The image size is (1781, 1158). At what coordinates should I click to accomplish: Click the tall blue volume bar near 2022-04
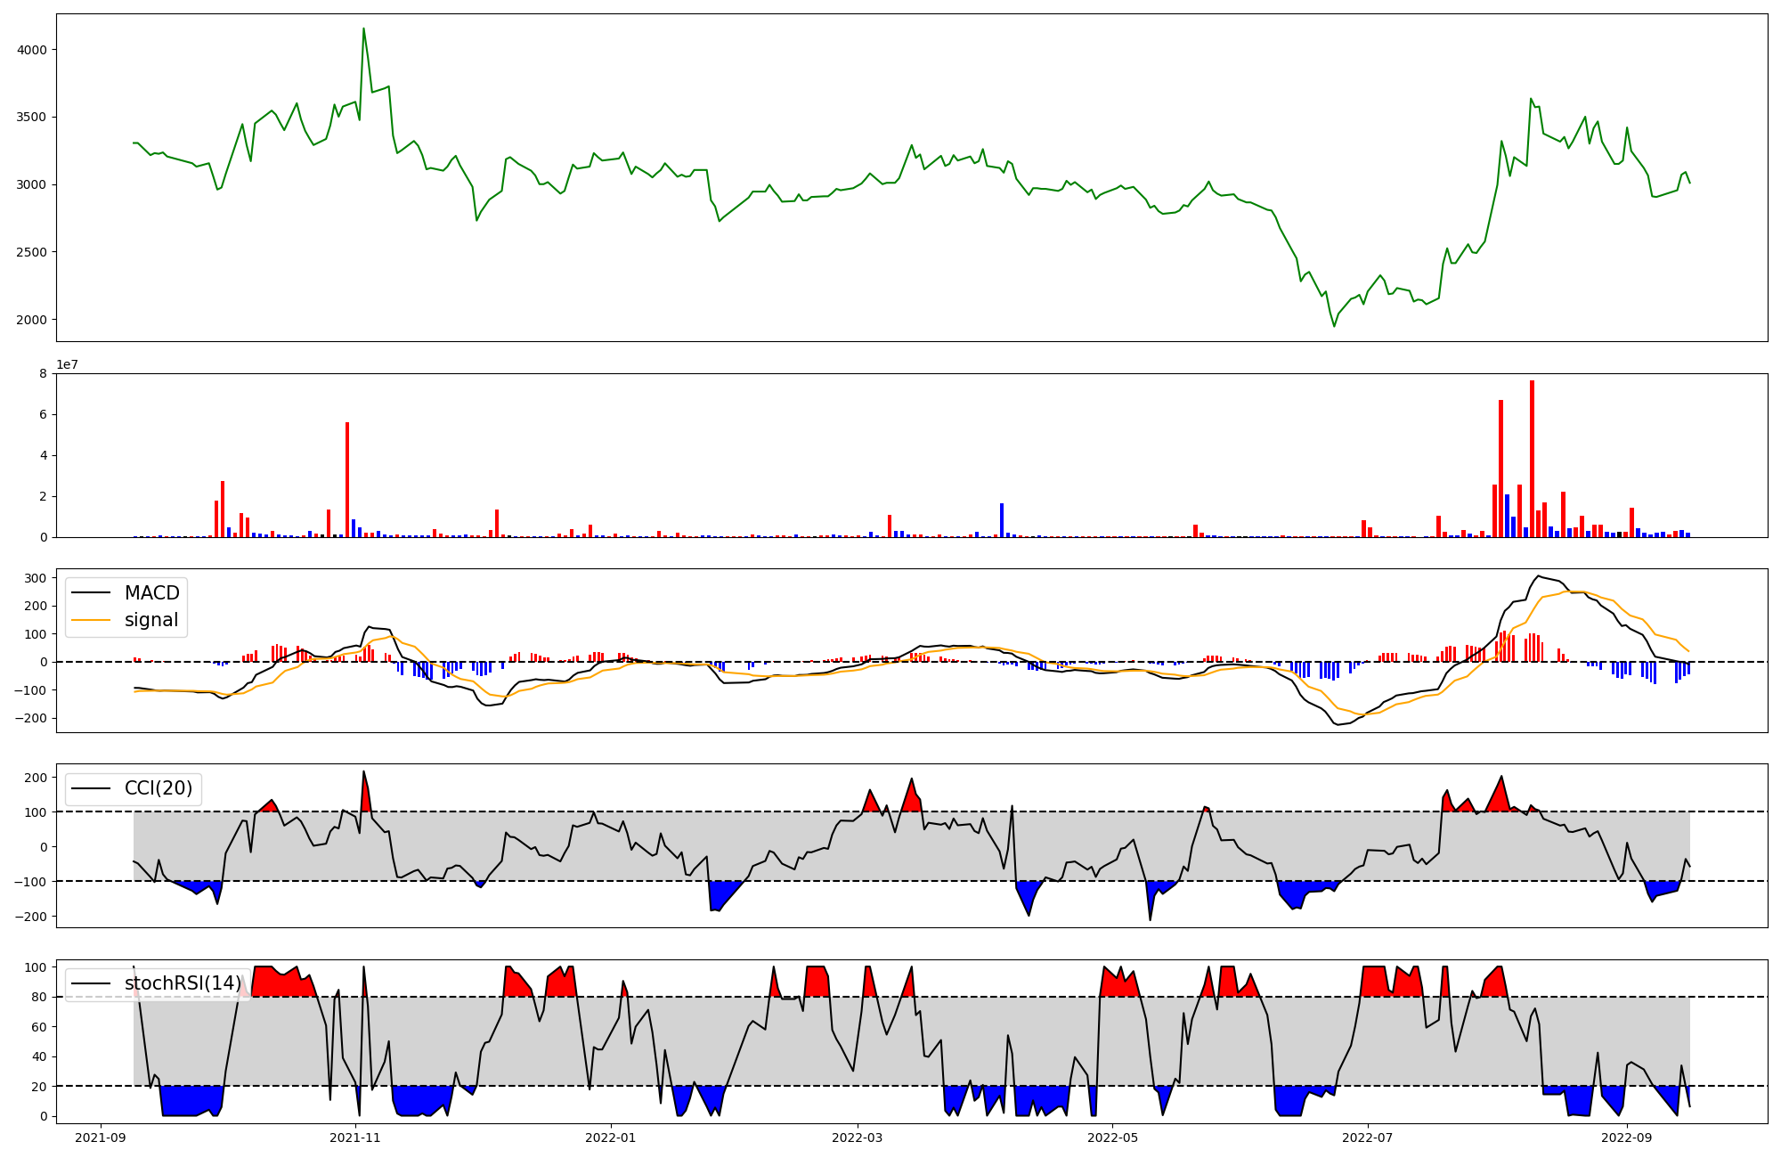tap(1002, 520)
